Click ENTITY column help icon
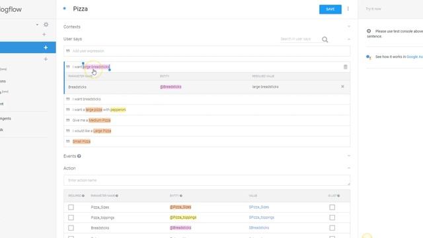Screen dimensions: 423x238 click(x=180, y=196)
